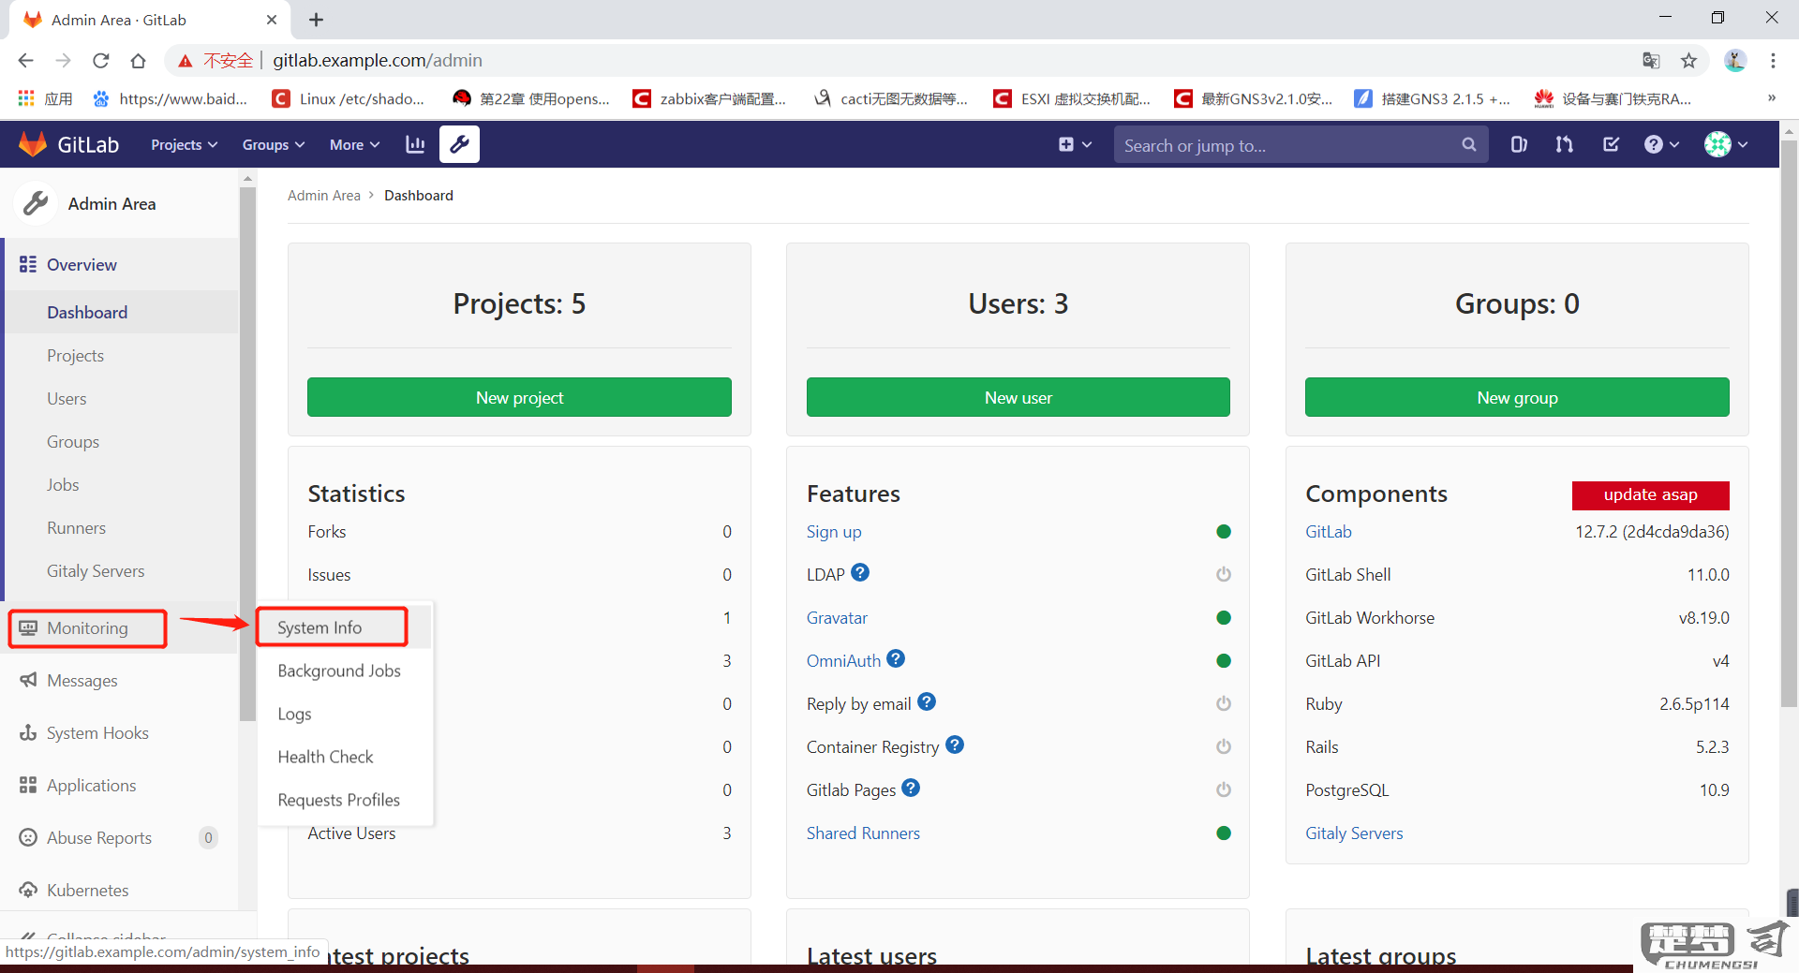Open the GitLab component link
This screenshot has height=973, width=1799.
coord(1329,532)
